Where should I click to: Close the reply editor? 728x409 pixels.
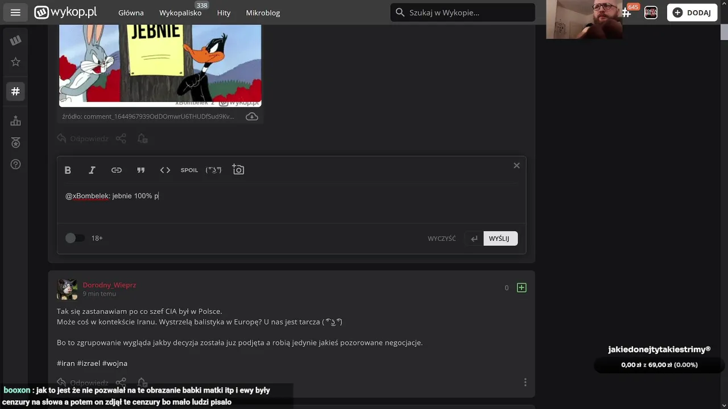(x=516, y=165)
